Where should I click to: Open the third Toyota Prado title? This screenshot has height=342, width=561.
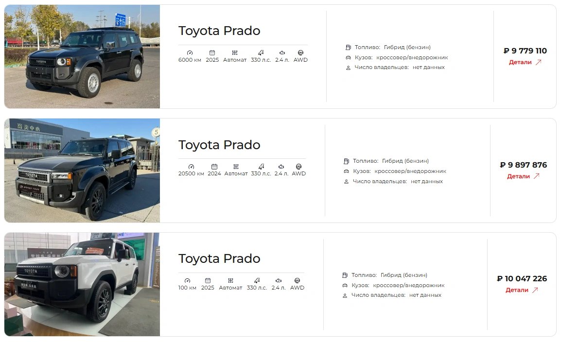click(x=219, y=259)
